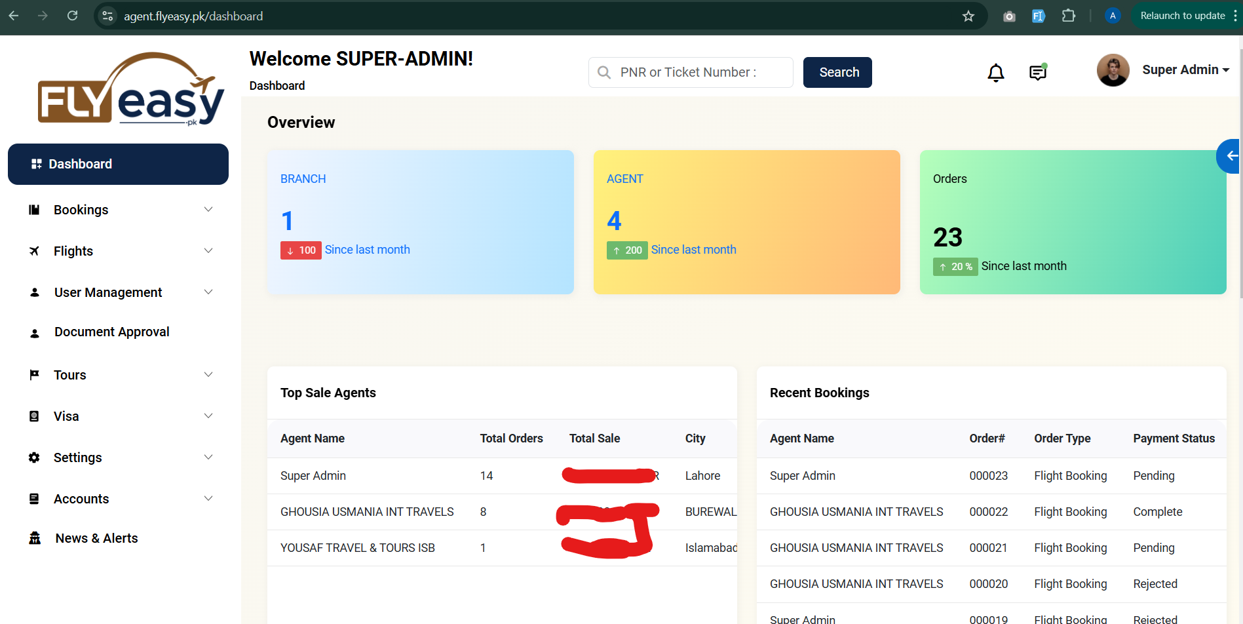Expand the User Management chevron
Screen dimensions: 1243x624
point(208,292)
